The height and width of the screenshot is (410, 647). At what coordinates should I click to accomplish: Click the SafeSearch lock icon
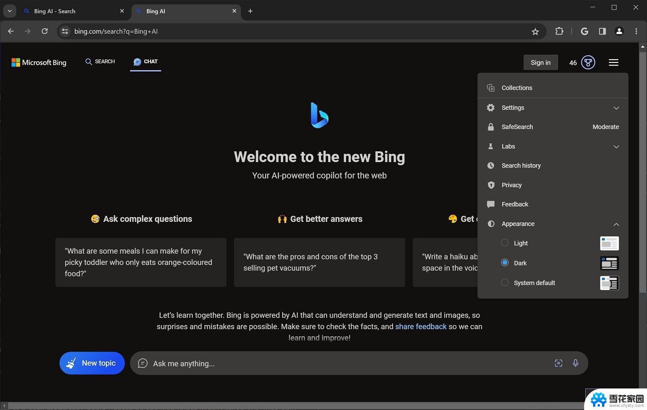491,127
